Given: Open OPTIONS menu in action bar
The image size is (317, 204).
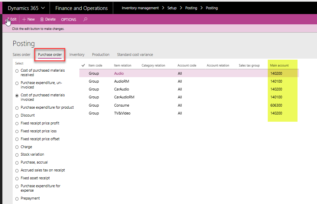Looking at the screenshot, I should click(x=68, y=20).
